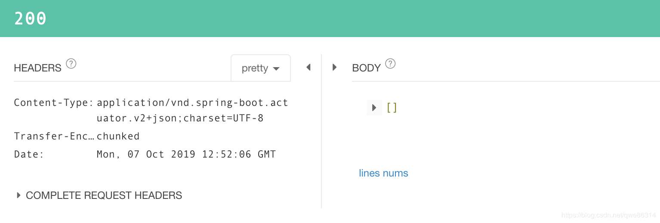Image resolution: width=660 pixels, height=223 pixels.
Task: Select the Content-Type header name
Action: [54, 102]
